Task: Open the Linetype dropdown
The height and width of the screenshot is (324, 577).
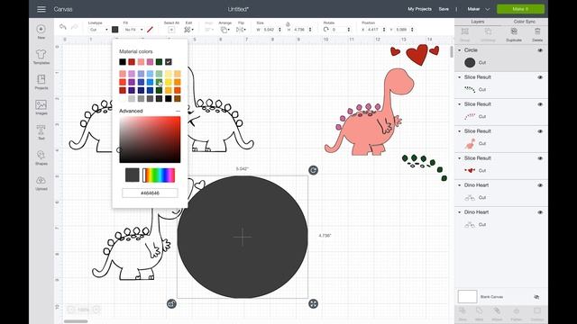Action: click(98, 30)
